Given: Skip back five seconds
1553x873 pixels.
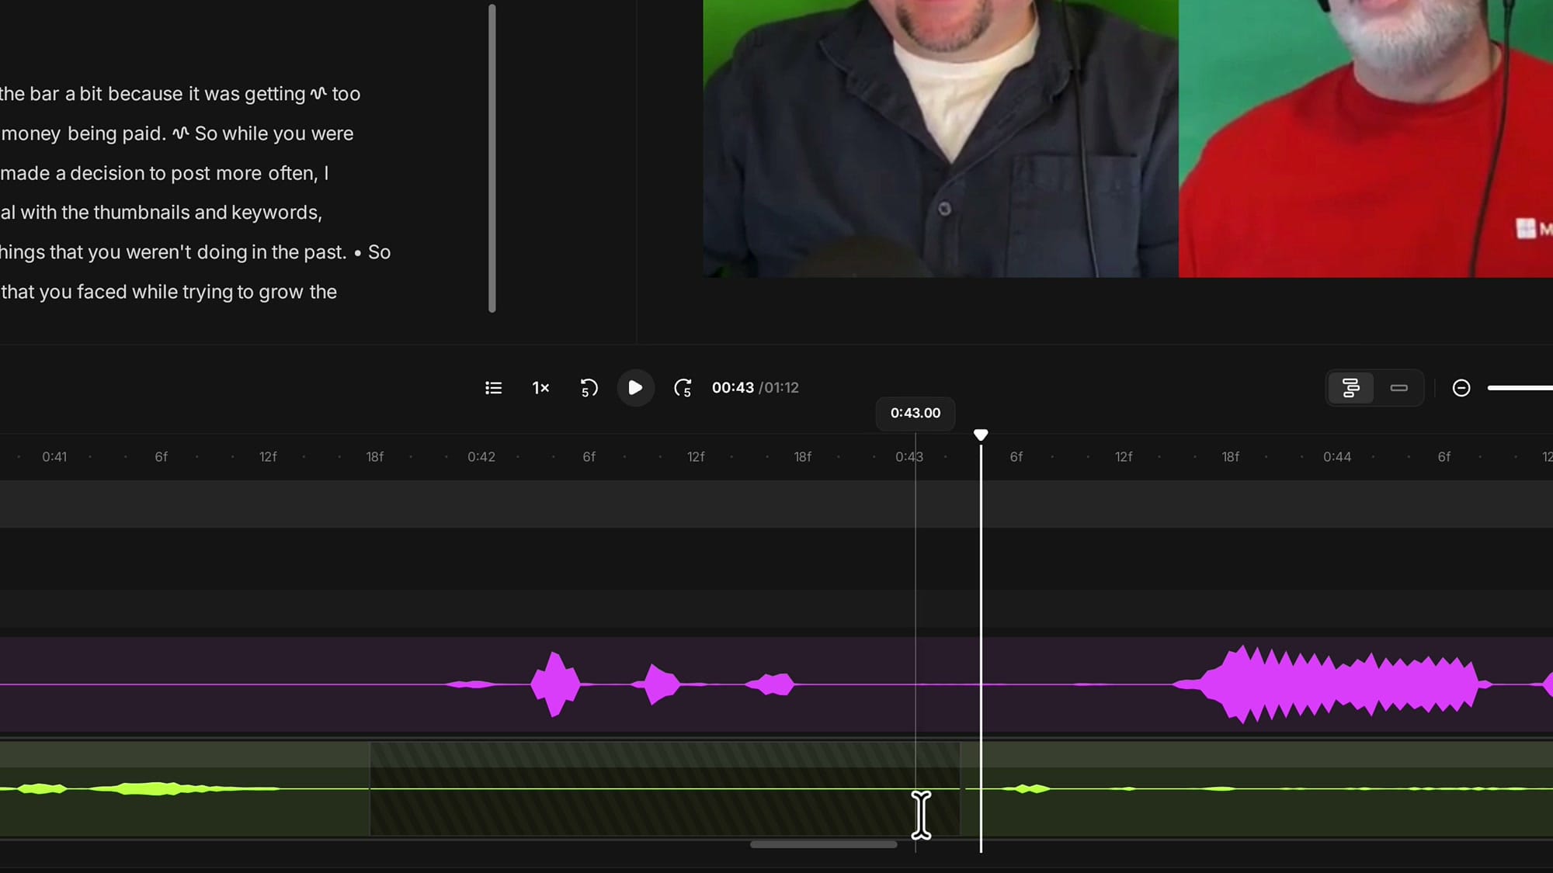Looking at the screenshot, I should pos(589,387).
